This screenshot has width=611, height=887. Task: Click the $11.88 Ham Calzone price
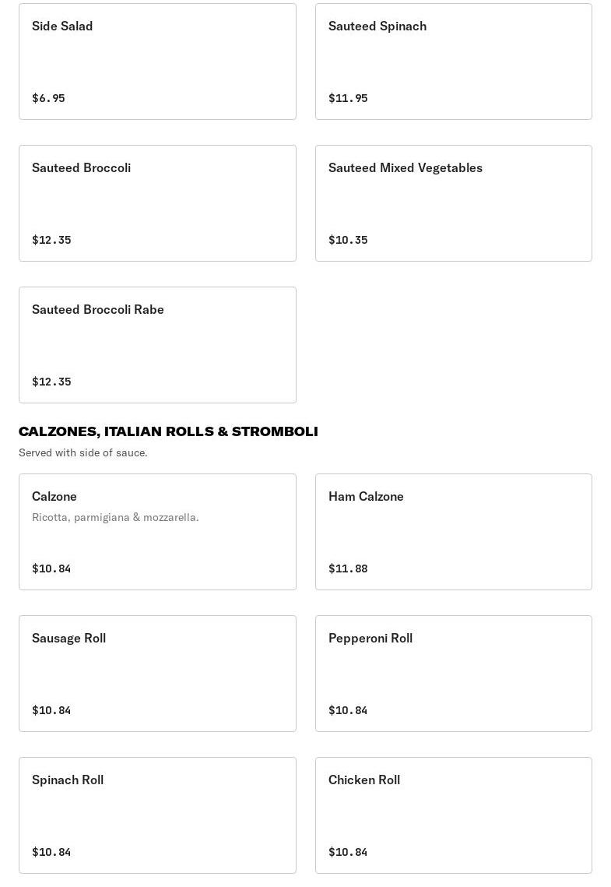click(348, 568)
